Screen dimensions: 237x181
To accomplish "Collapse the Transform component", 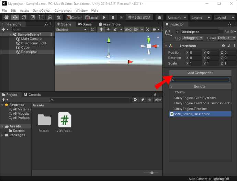I will [x=166, y=46].
